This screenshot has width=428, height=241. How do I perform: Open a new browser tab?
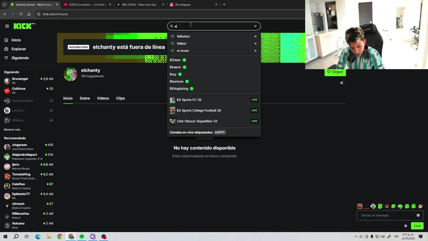click(x=224, y=5)
